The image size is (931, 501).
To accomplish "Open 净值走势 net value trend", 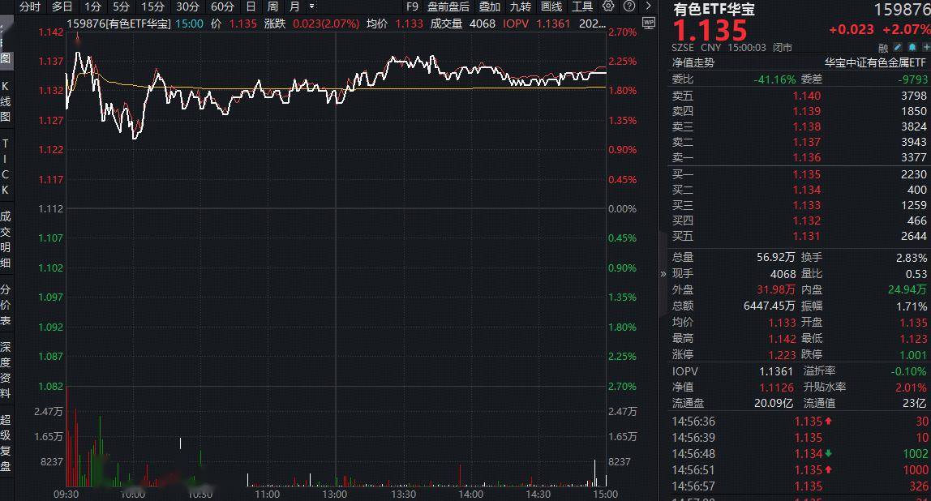I will pyautogui.click(x=693, y=62).
